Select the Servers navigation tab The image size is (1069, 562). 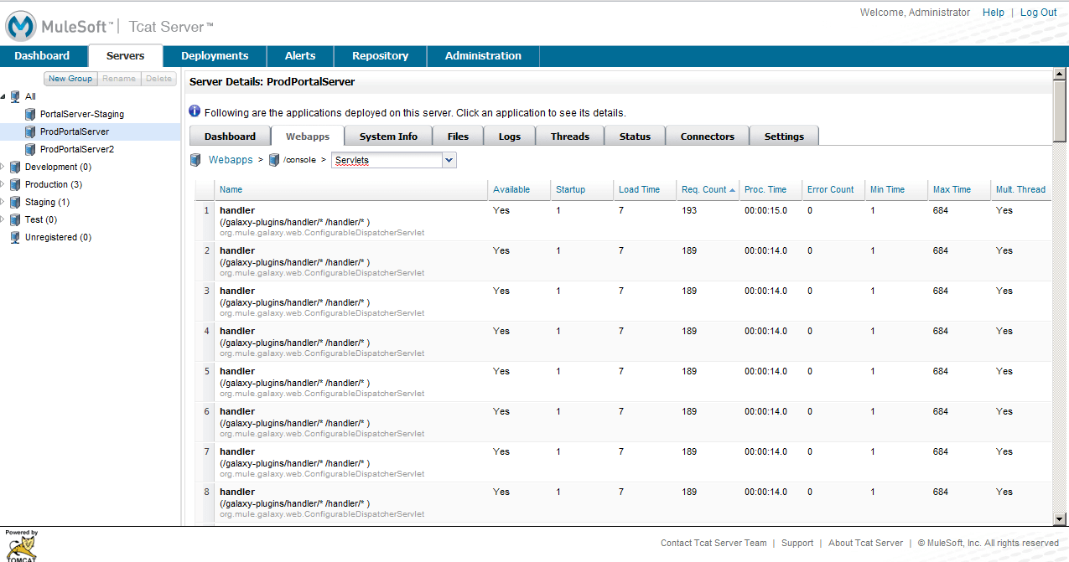[x=125, y=56]
